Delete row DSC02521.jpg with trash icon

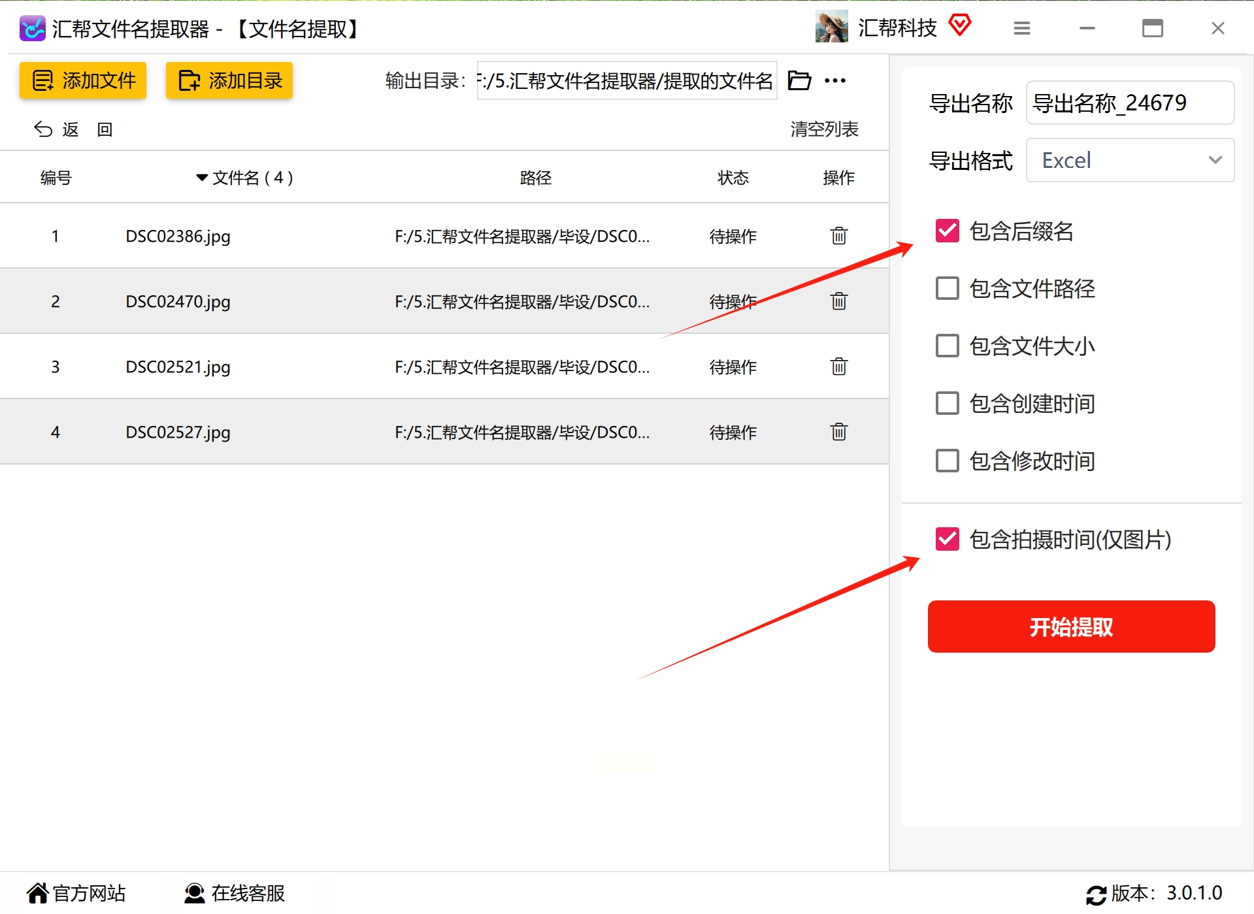coord(839,366)
